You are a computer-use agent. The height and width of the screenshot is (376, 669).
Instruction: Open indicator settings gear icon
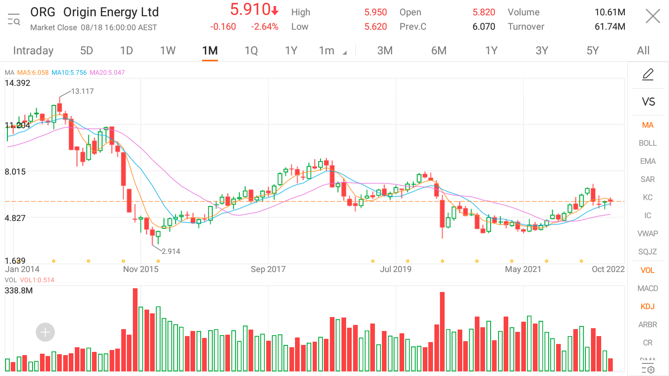coord(648,370)
